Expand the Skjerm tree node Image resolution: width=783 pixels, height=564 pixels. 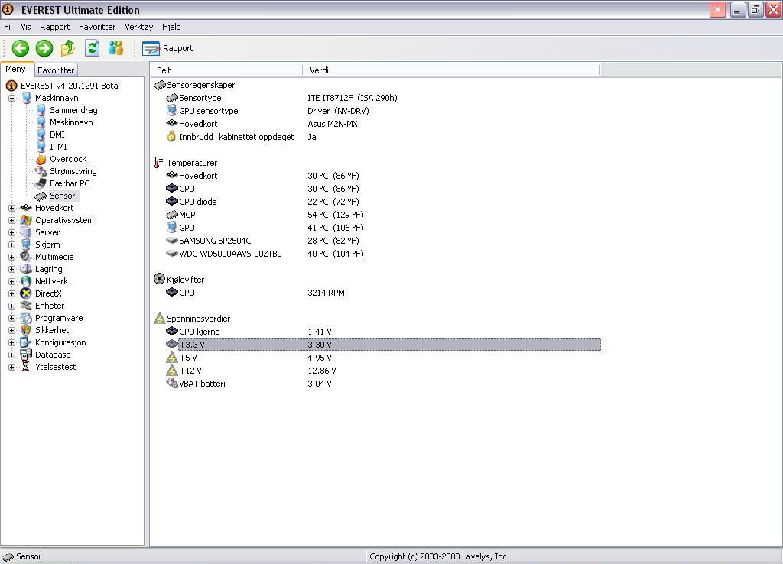pyautogui.click(x=12, y=245)
